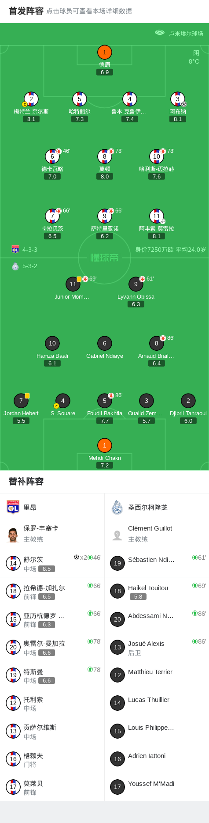The image size is (209, 823).
Task: Select bench player Youssef M'Madi
Action: 157,787
